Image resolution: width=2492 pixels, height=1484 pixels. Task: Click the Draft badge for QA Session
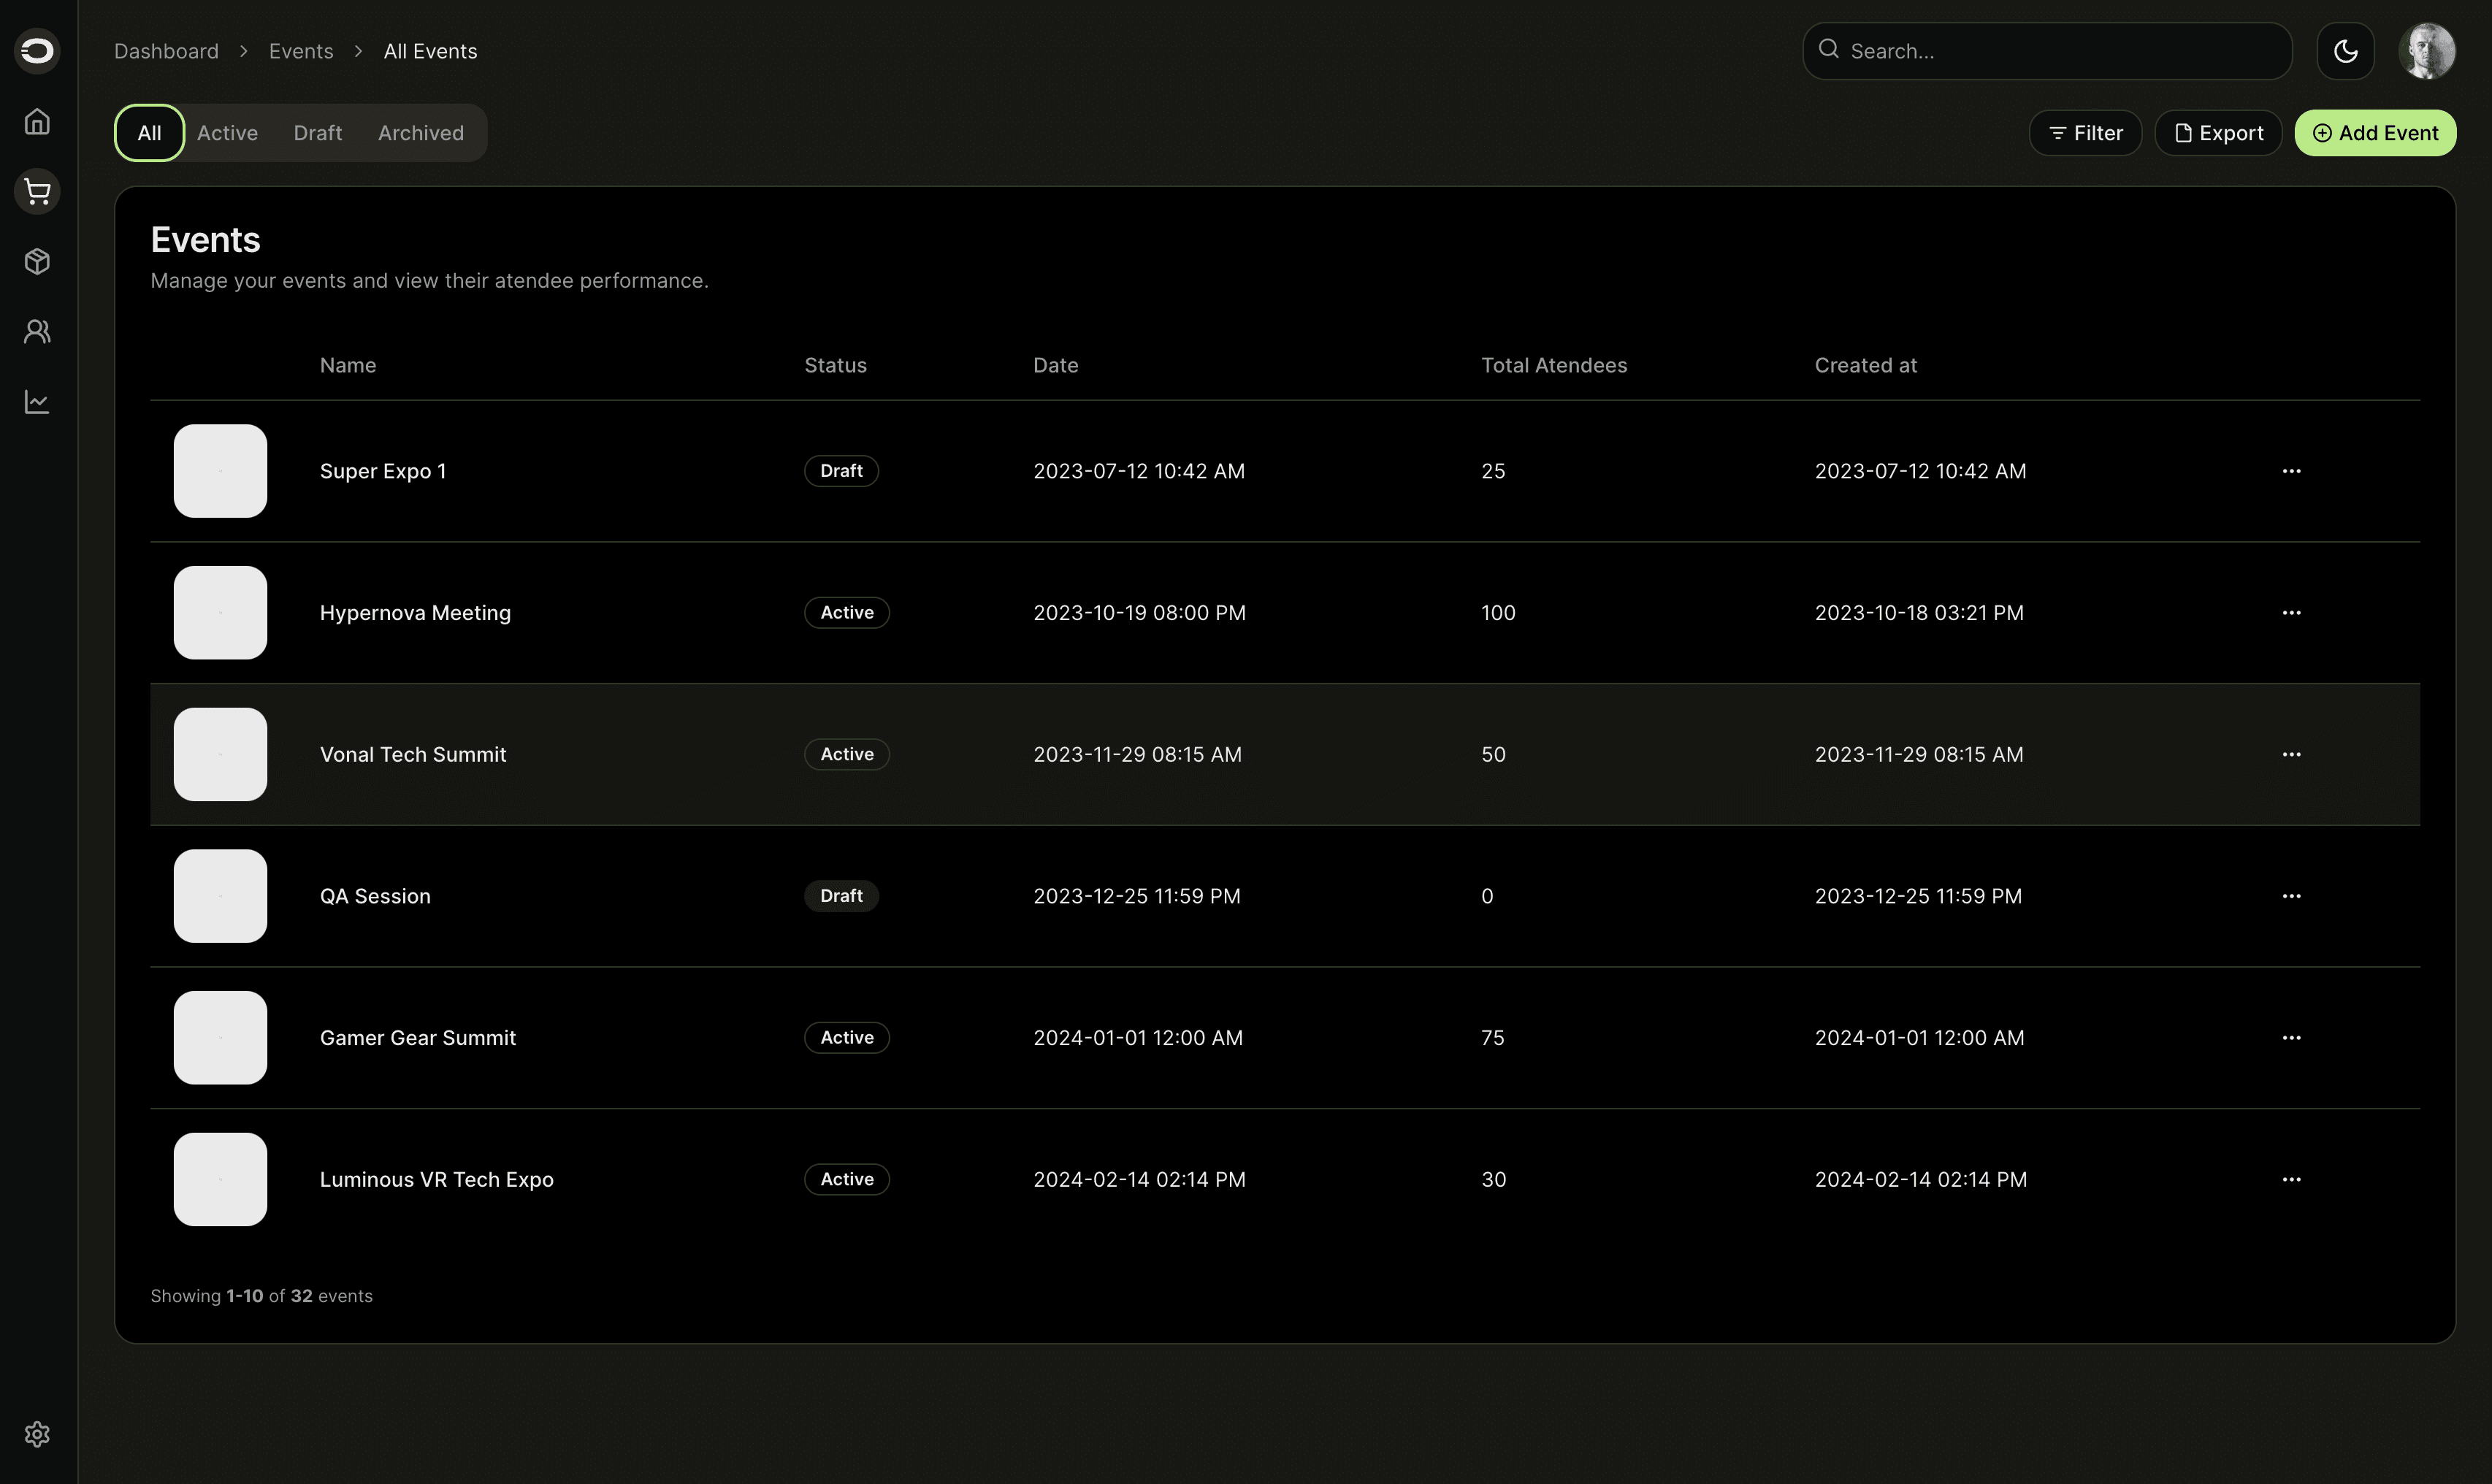pos(841,896)
